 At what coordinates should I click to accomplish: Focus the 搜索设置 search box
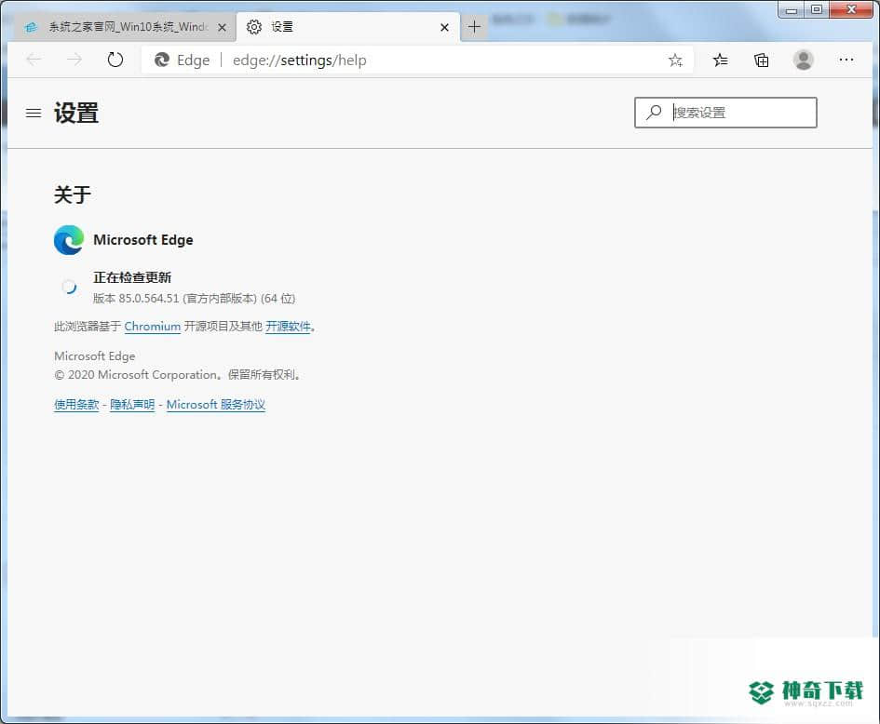[x=725, y=113]
